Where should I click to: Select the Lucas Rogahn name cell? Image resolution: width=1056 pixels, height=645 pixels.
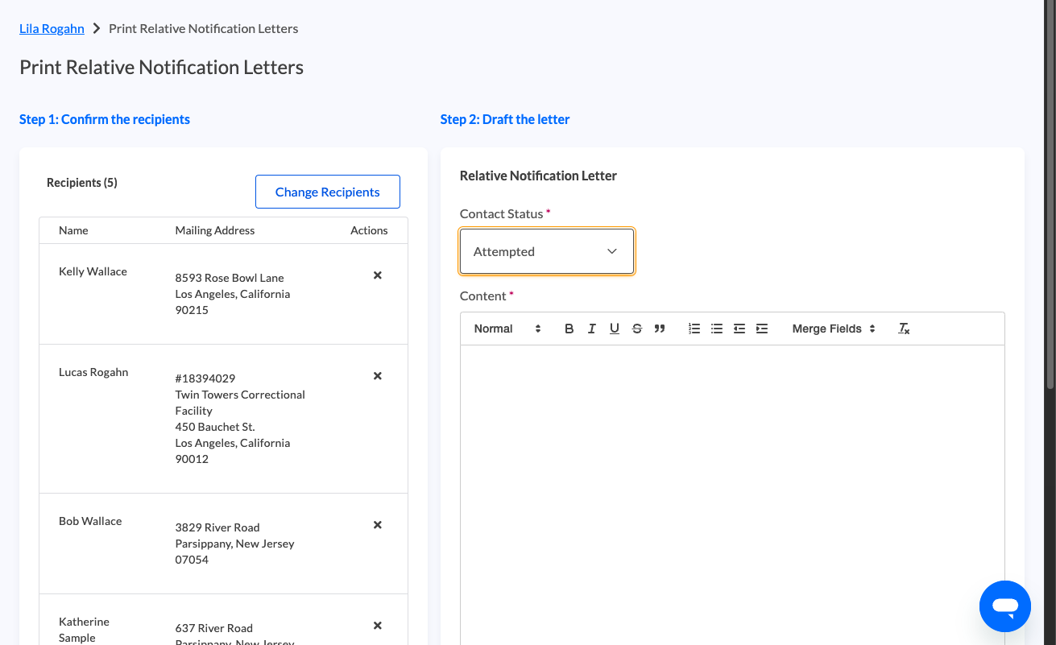93,372
